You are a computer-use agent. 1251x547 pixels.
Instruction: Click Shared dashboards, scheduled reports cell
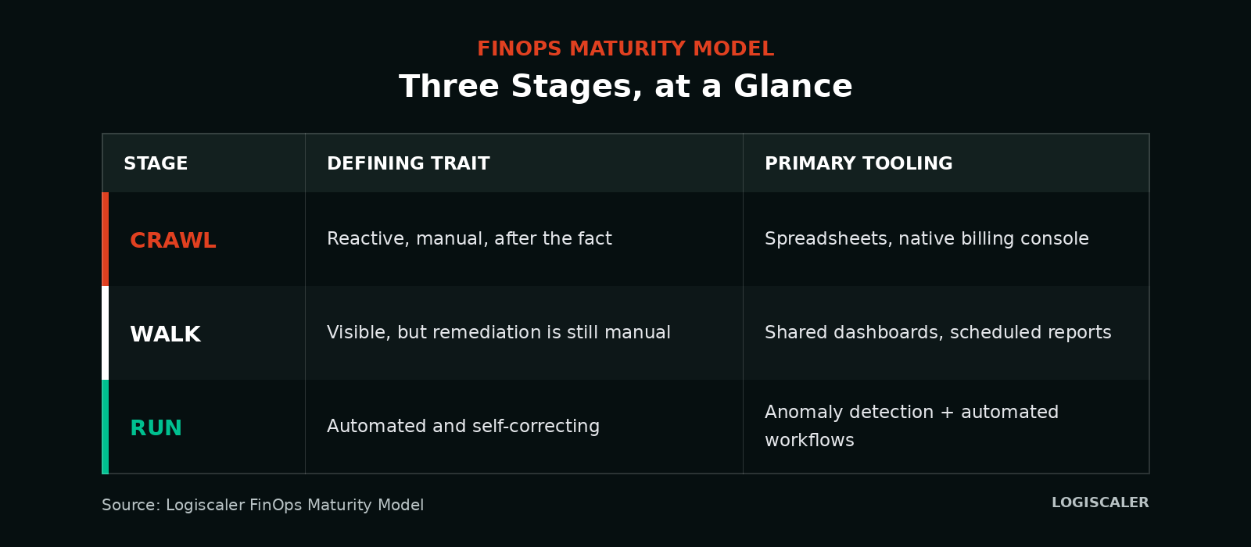(946, 333)
